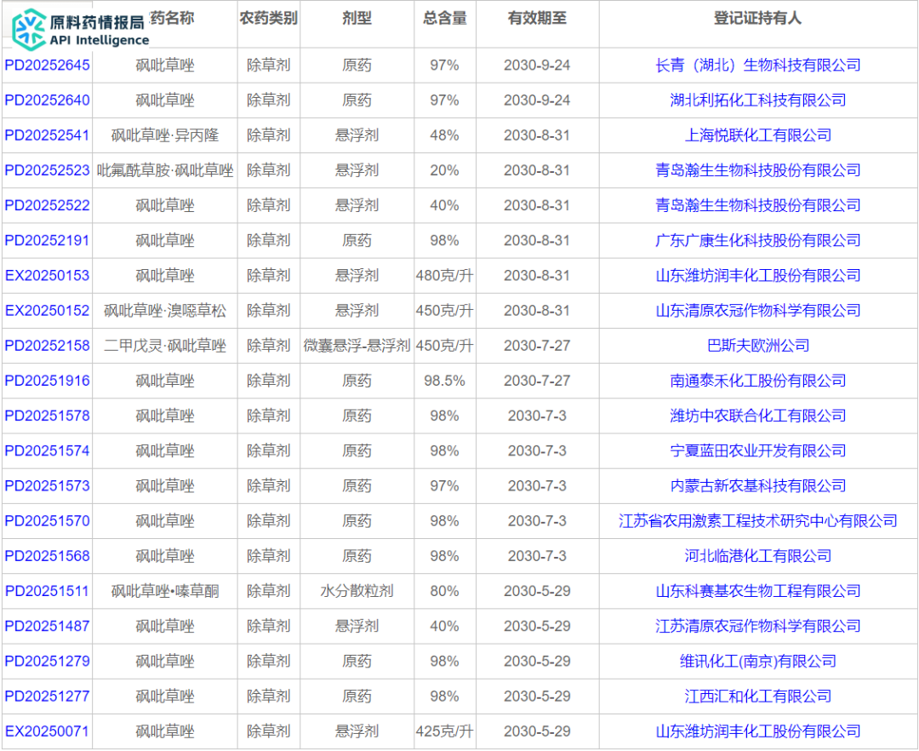Open holder 广东广康生化科技股份有限公司
Screen dimensions: 919x751
coord(758,240)
